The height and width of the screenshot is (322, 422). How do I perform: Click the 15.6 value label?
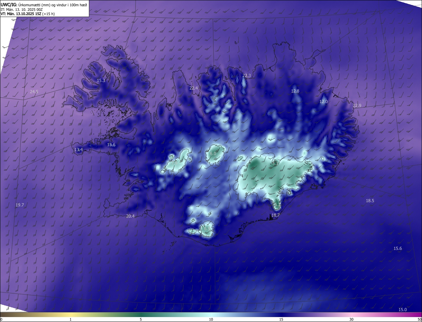[398, 249]
